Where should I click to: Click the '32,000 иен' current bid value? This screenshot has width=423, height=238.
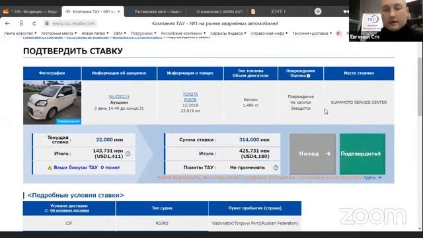[x=110, y=139]
